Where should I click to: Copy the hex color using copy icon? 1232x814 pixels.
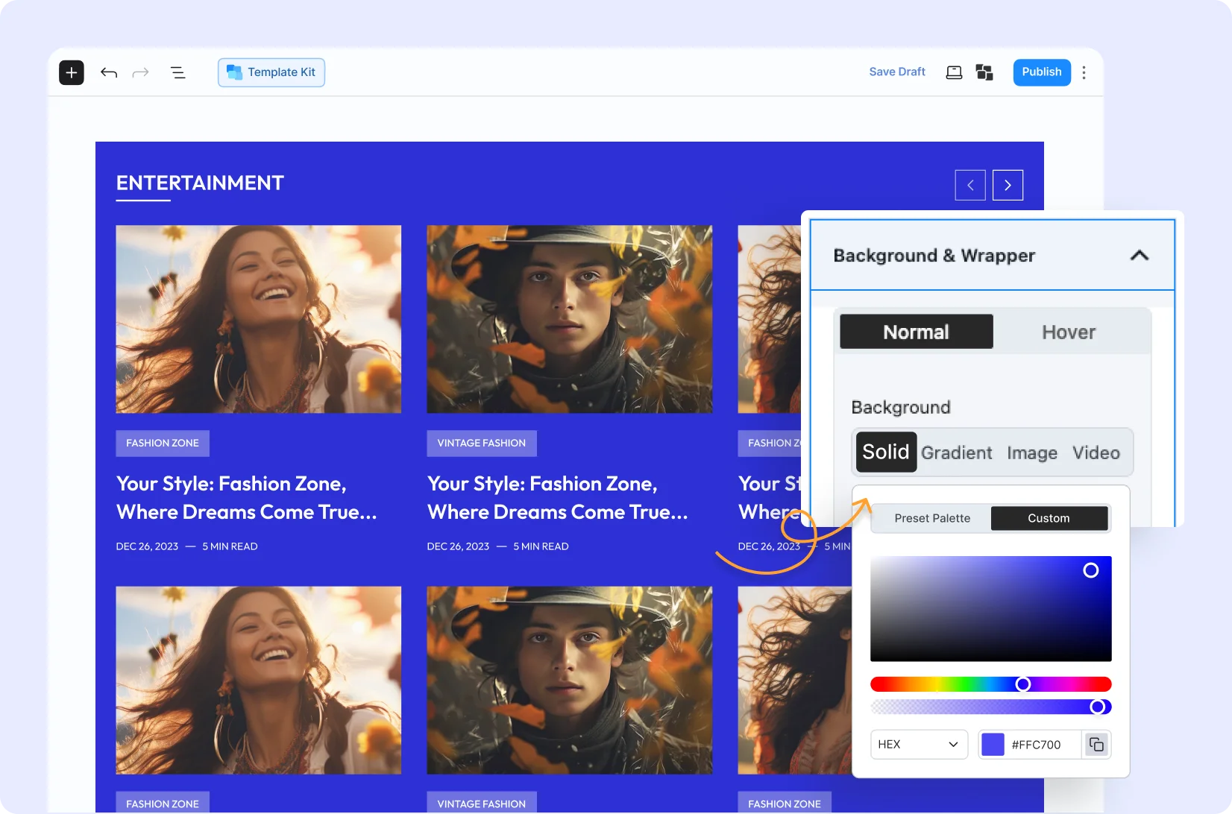[1096, 744]
